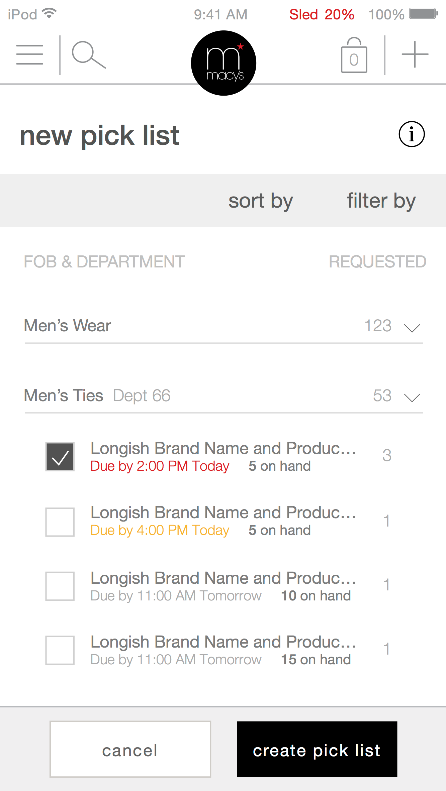Open the sort by options

261,201
